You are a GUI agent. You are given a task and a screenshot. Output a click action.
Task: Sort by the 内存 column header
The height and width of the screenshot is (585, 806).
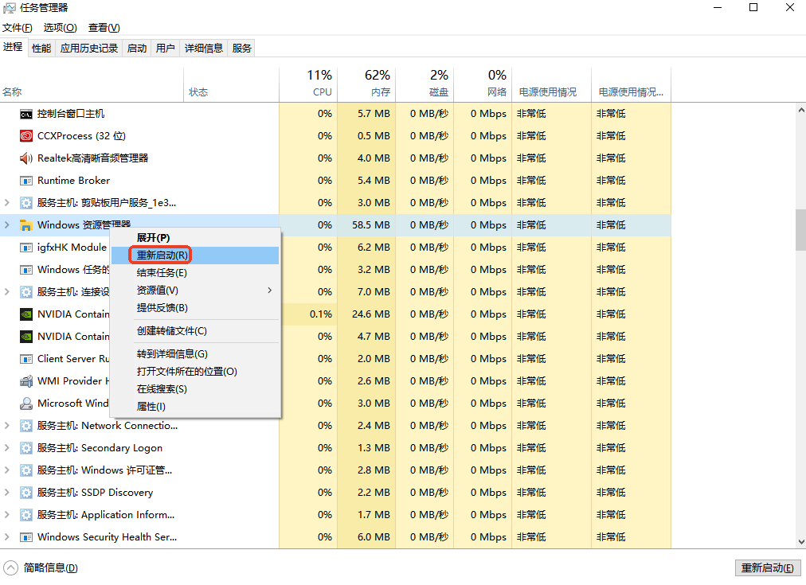[366, 84]
